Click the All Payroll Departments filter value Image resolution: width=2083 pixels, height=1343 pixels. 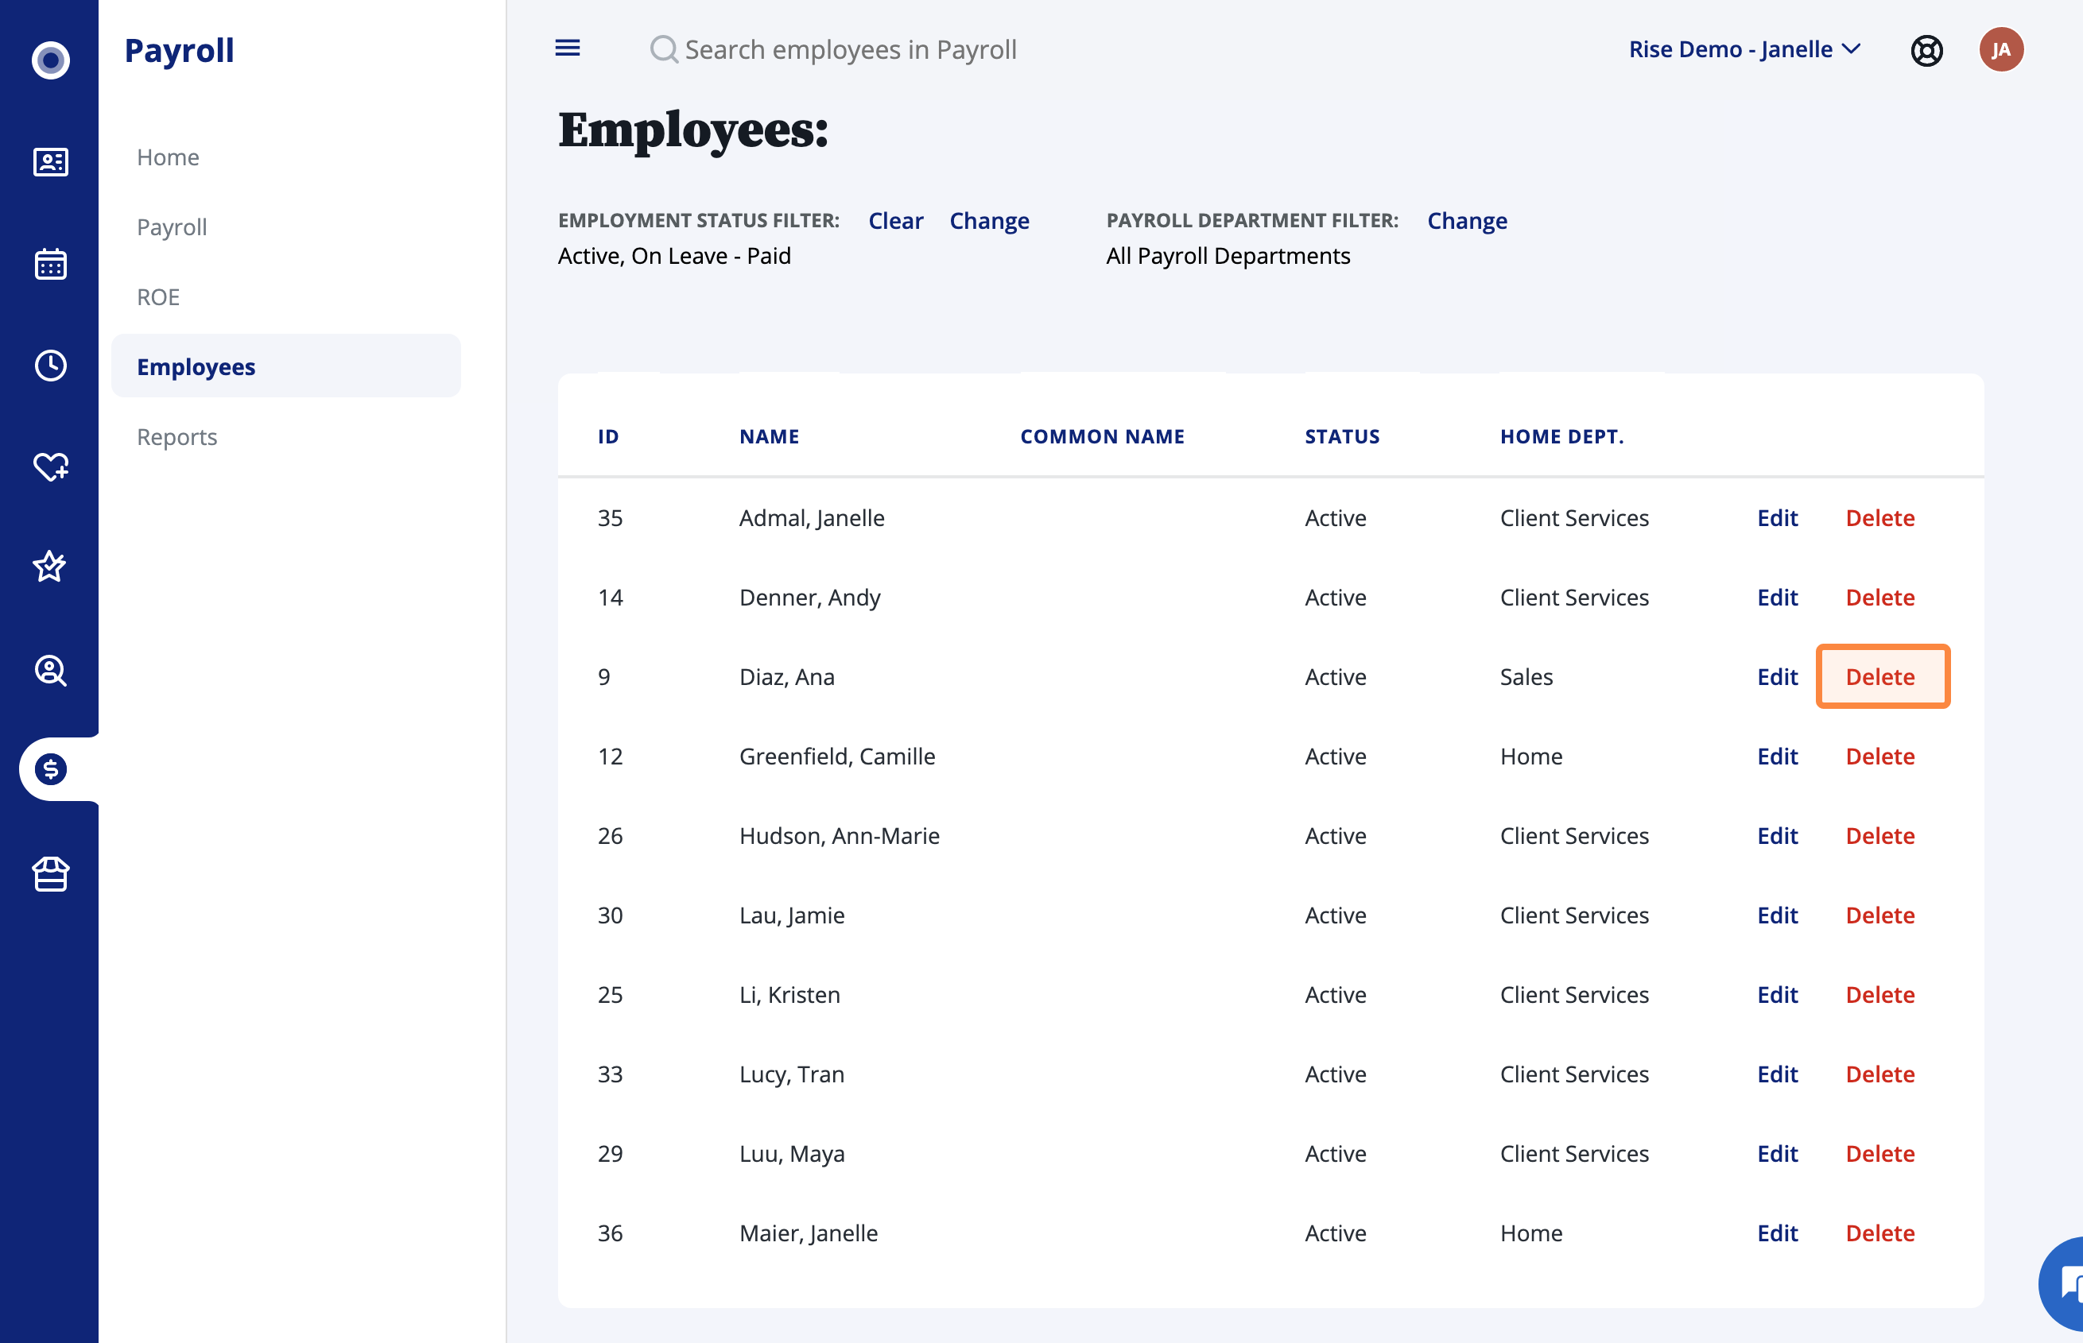[1228, 256]
